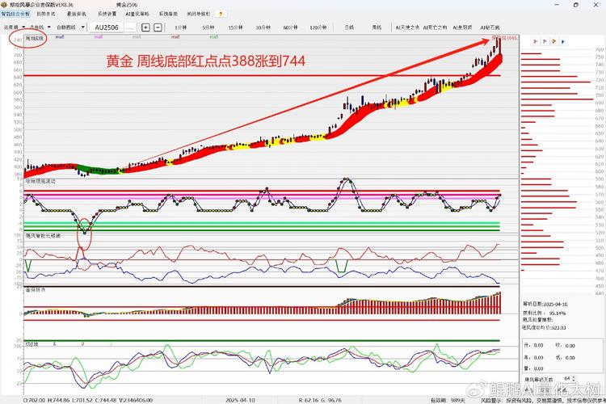Click the third AI indicator button, right of AI死亡之吻
606x404 pixels.
[x=462, y=27]
